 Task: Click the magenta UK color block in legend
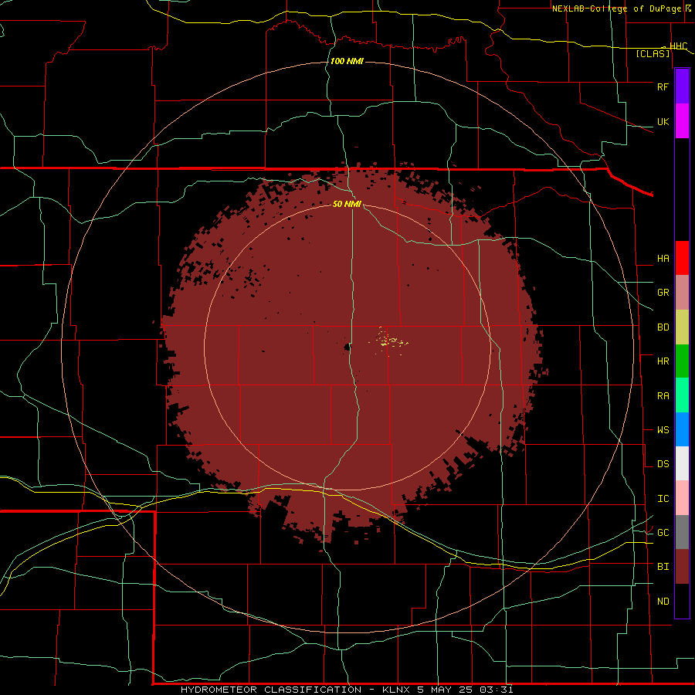point(682,121)
